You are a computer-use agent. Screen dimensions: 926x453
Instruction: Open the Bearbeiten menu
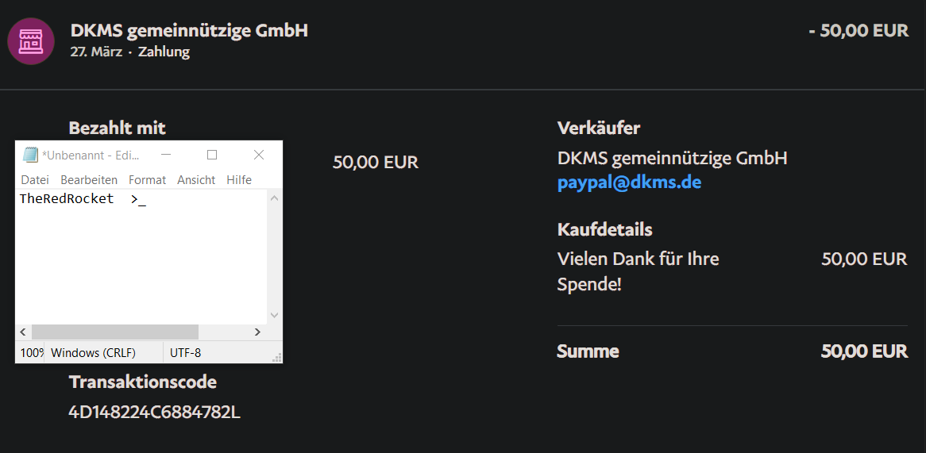(x=89, y=180)
